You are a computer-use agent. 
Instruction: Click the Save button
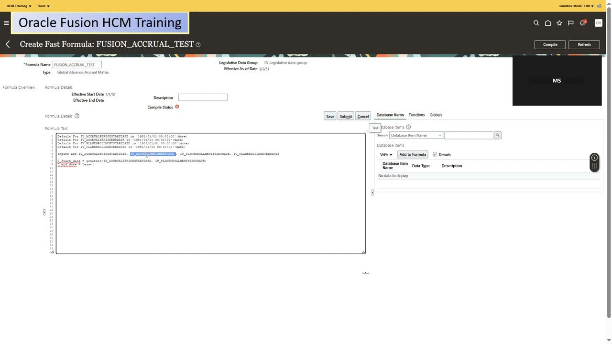330,117
